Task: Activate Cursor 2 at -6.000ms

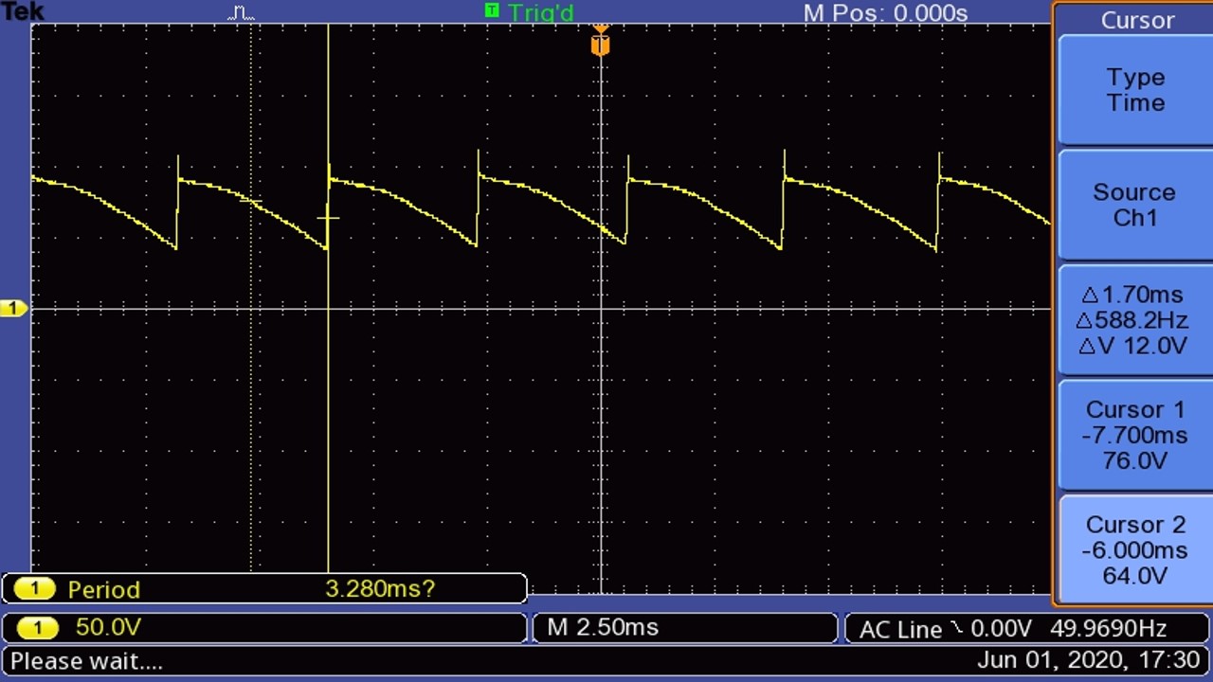Action: tap(1134, 549)
